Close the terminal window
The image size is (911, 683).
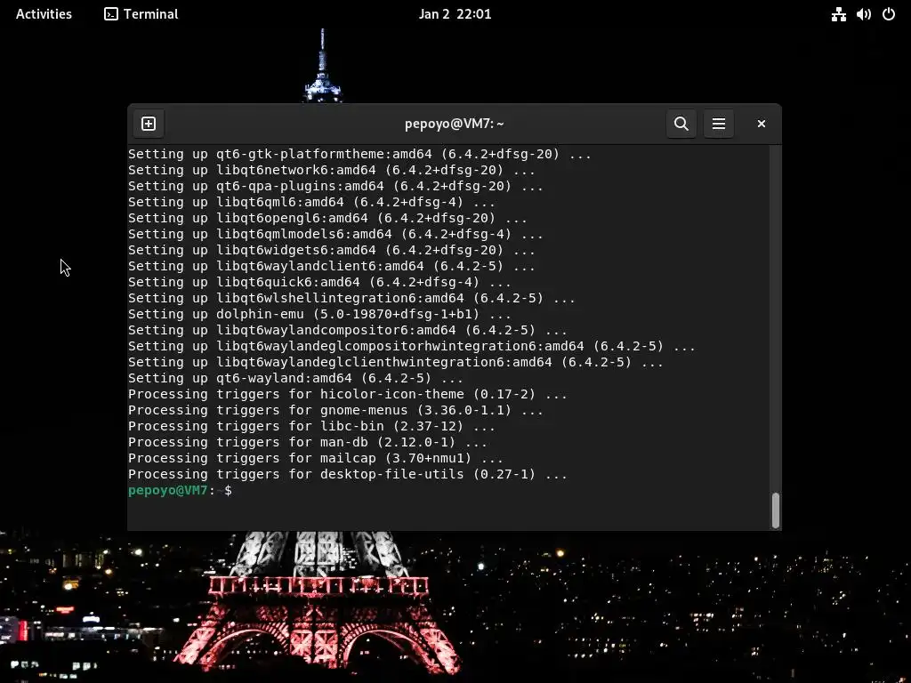(762, 124)
